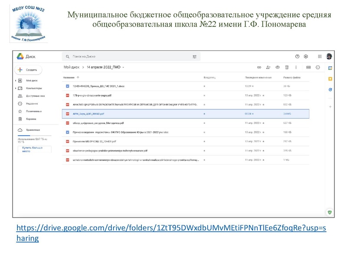Open the Google apps launcher grid
347x260 pixels.
pyautogui.click(x=319, y=56)
